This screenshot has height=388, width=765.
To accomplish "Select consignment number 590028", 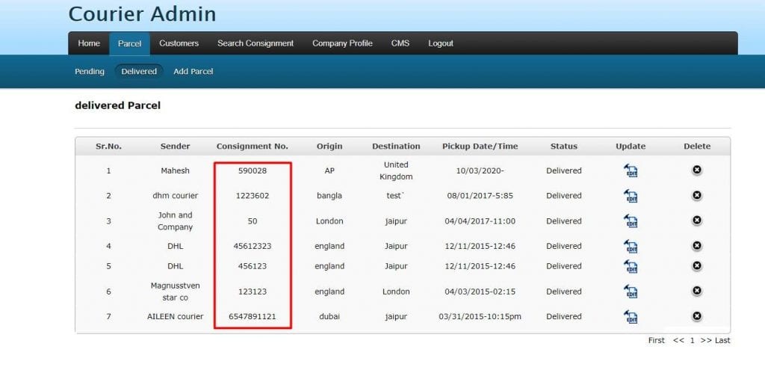I will tap(253, 170).
